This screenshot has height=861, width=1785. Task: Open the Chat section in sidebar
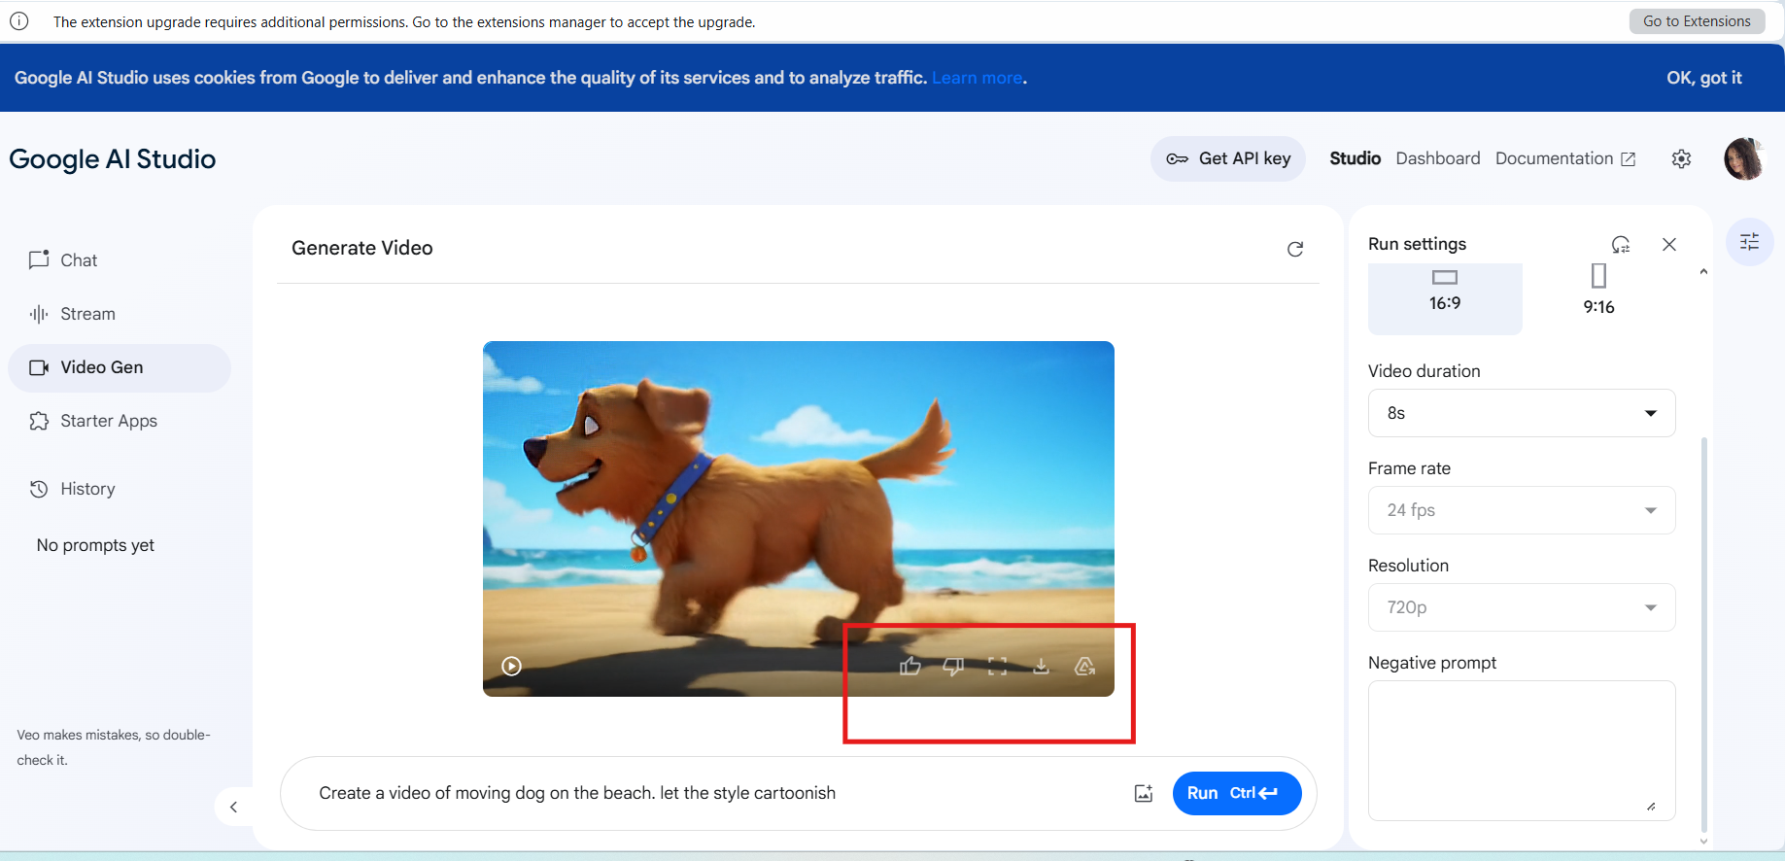(79, 260)
